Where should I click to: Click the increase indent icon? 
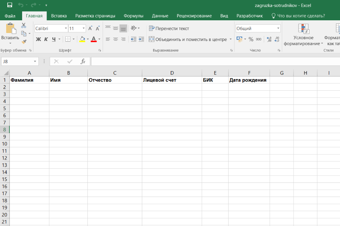pos(141,39)
